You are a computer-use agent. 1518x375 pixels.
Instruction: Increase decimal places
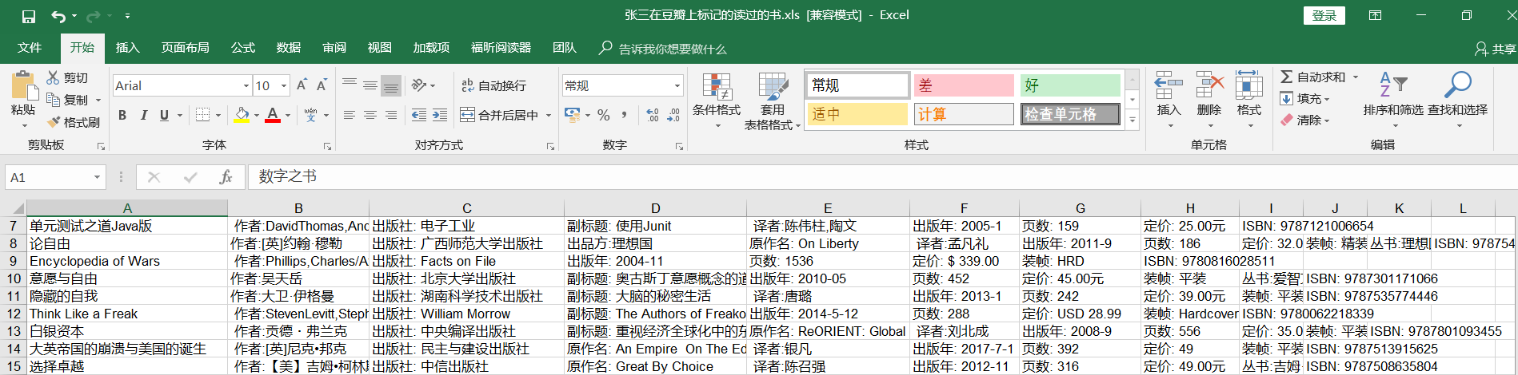point(653,115)
